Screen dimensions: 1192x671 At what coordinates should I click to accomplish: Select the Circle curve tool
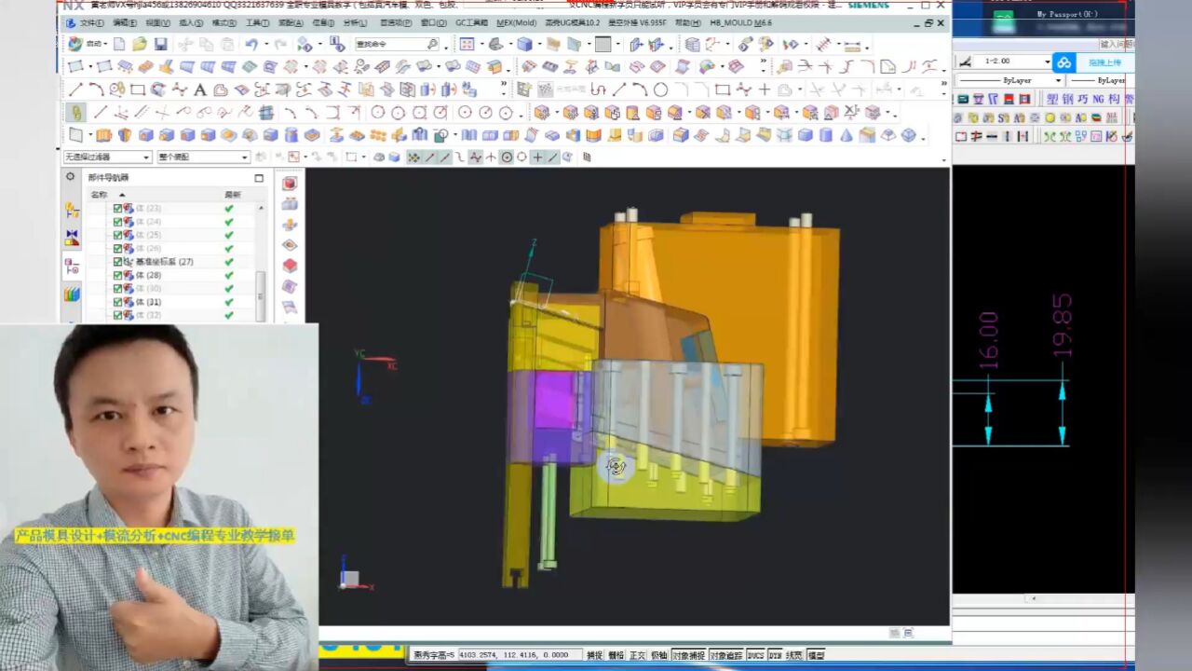(x=660, y=89)
